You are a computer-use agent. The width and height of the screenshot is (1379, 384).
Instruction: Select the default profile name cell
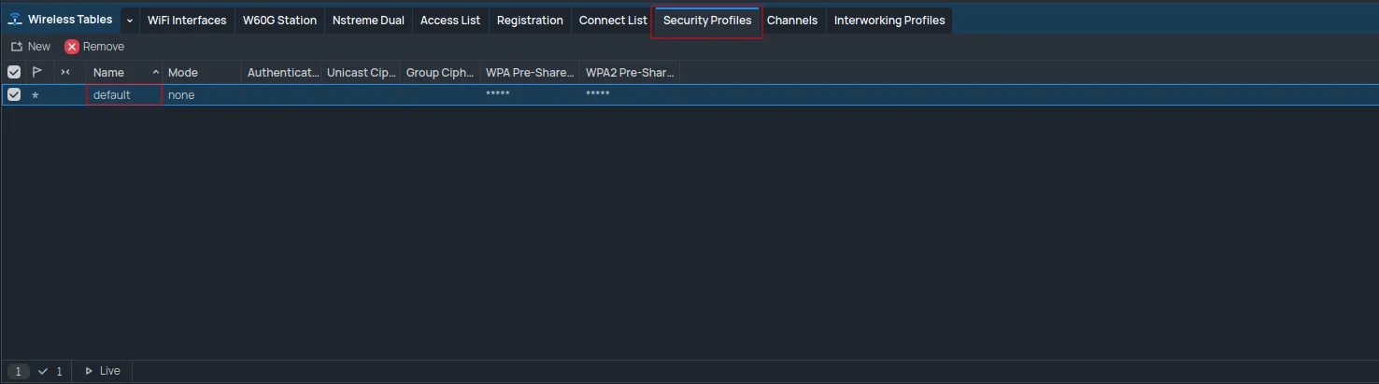tap(112, 94)
